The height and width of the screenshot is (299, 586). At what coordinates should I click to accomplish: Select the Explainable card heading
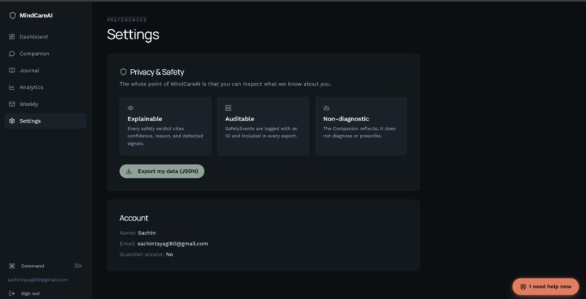pyautogui.click(x=145, y=119)
